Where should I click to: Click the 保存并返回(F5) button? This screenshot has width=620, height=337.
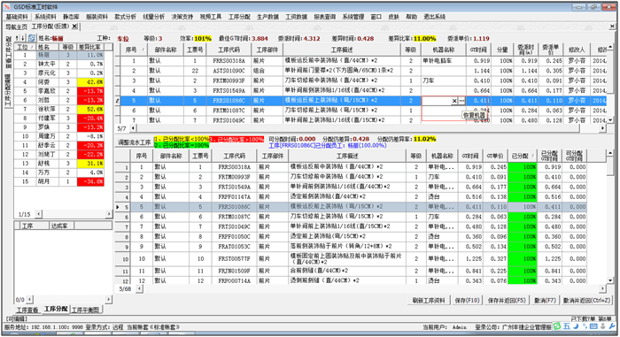(x=507, y=301)
